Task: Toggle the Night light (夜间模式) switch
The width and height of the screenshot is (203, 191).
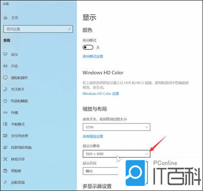Action: click(88, 47)
